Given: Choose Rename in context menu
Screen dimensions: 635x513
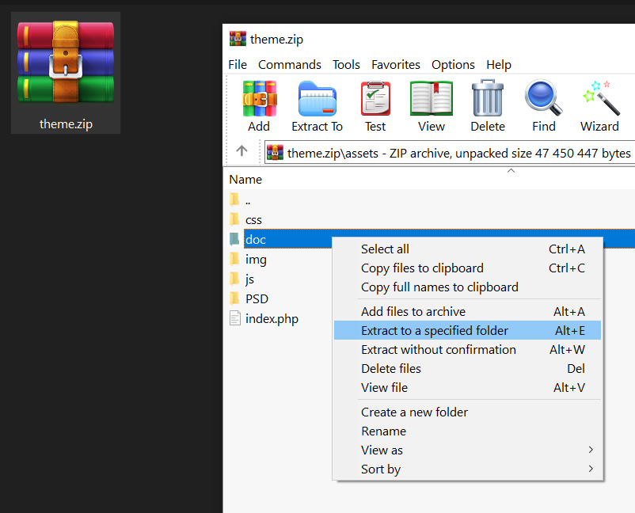Looking at the screenshot, I should (467, 431).
